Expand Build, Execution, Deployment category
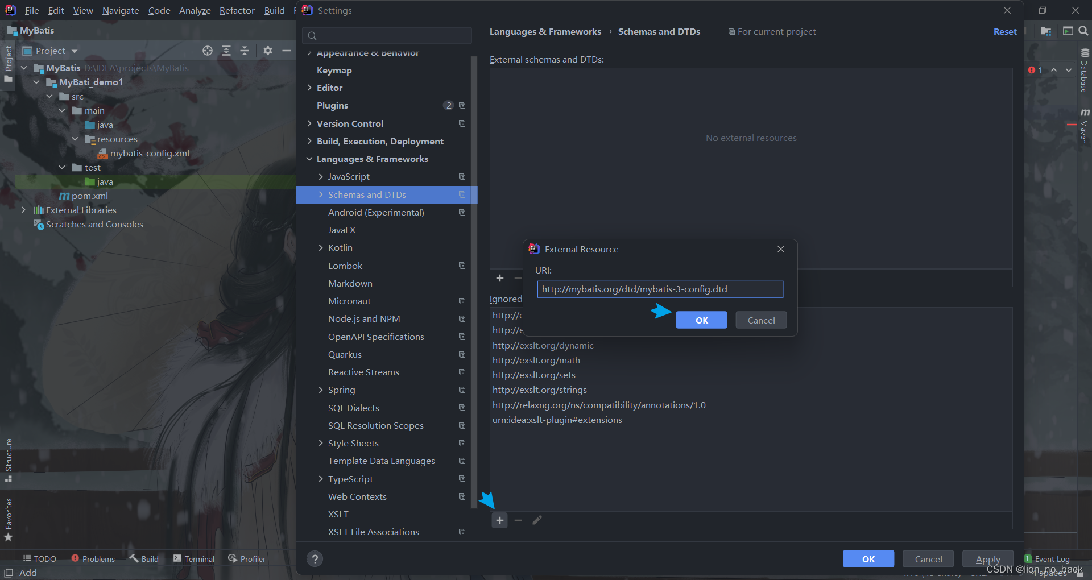Viewport: 1092px width, 580px height. [x=309, y=141]
